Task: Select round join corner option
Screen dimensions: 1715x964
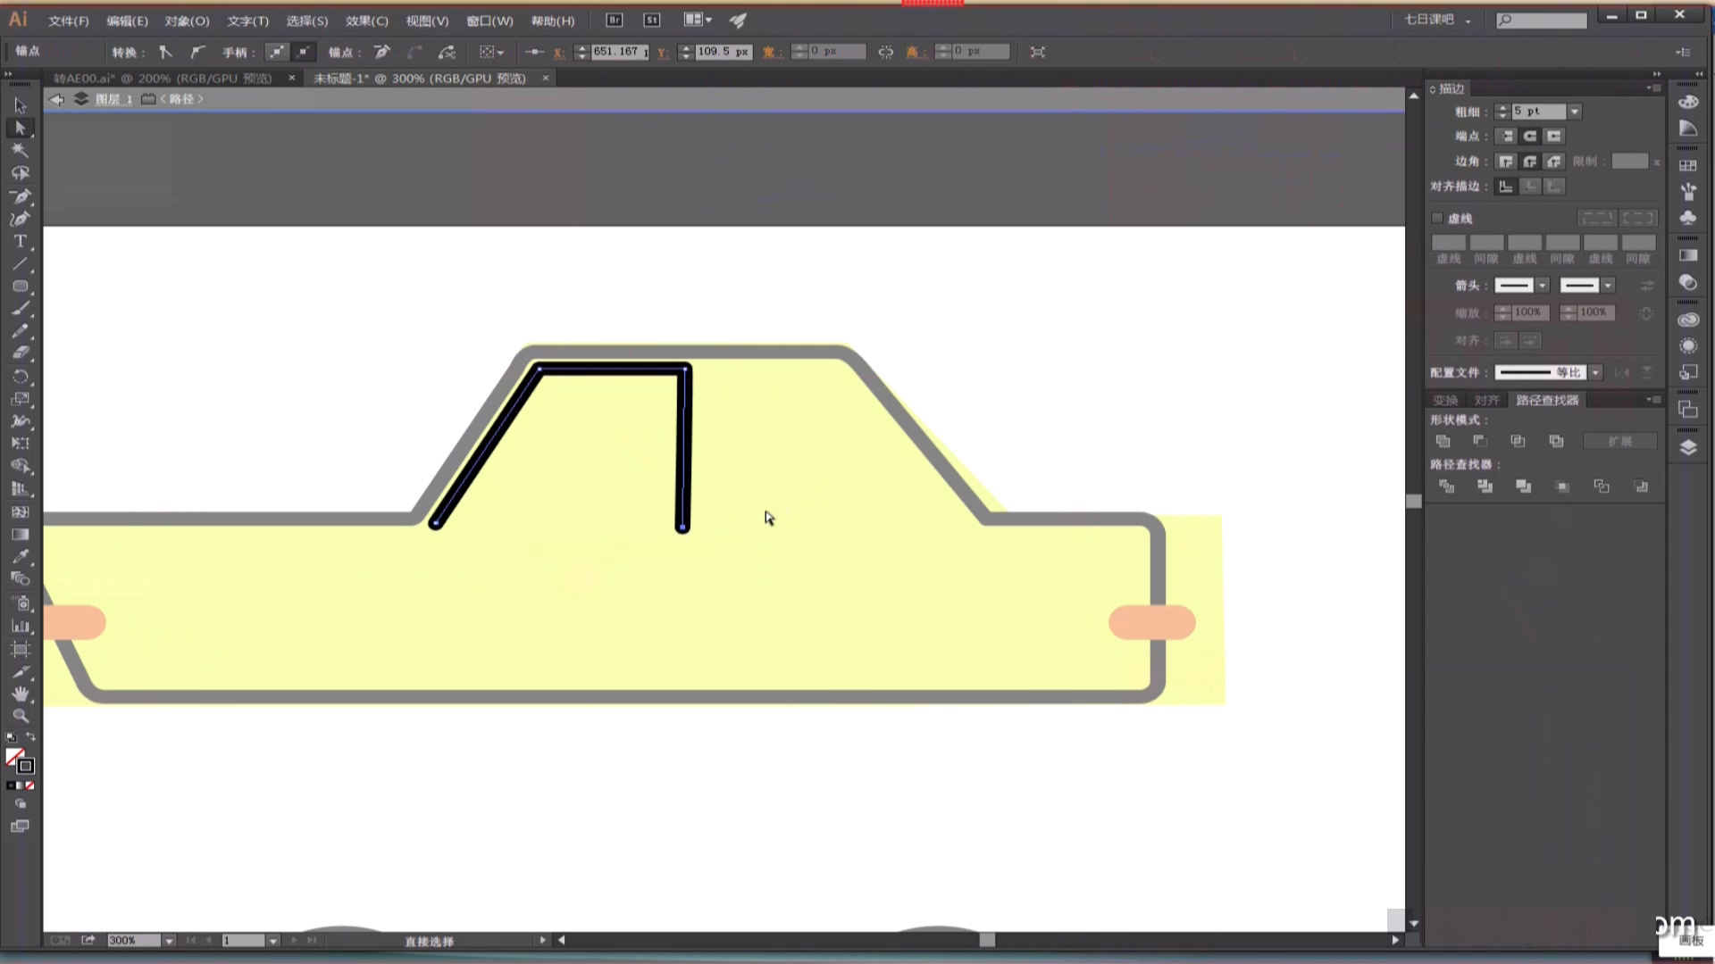Action: coord(1530,162)
